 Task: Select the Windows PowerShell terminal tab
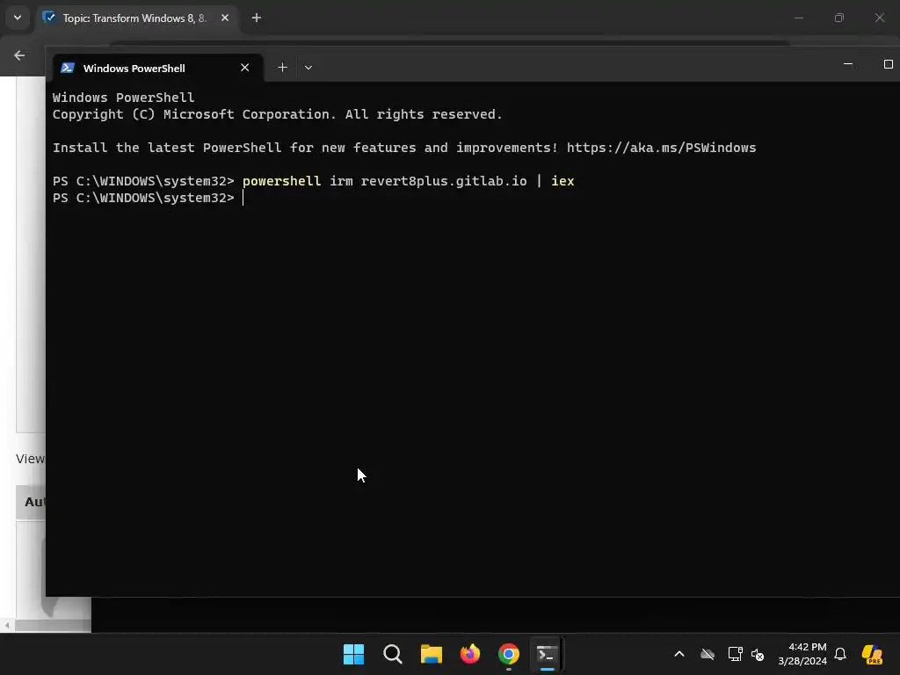pyautogui.click(x=159, y=68)
